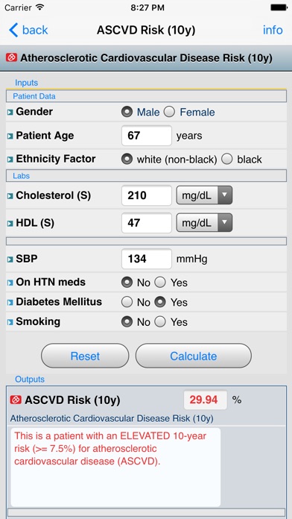Select Yes for Smoking

click(x=160, y=321)
